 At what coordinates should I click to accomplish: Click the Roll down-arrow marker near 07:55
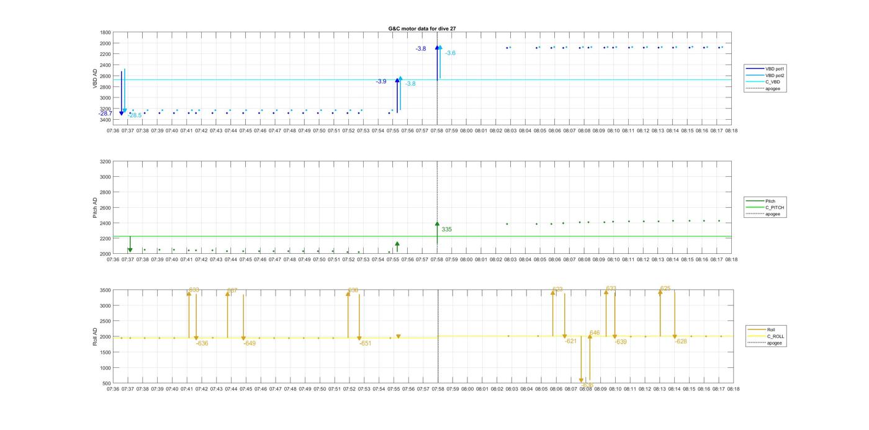(x=398, y=337)
